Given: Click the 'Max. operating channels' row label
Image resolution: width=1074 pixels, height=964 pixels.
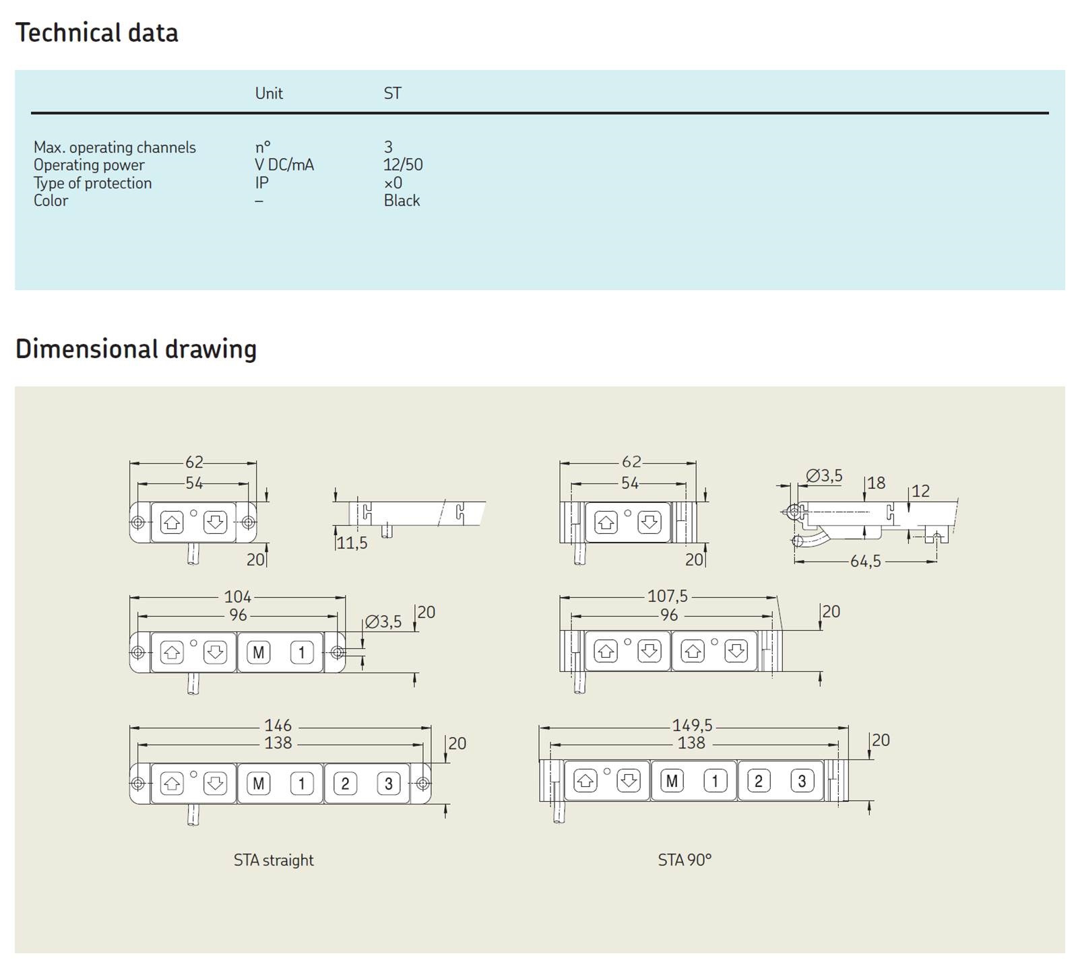Looking at the screenshot, I should [x=115, y=147].
